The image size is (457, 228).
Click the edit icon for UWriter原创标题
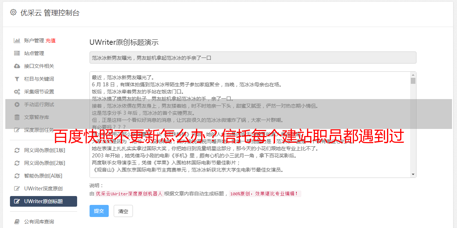(17, 201)
